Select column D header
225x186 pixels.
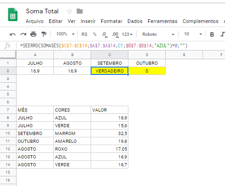pyautogui.click(x=147, y=55)
